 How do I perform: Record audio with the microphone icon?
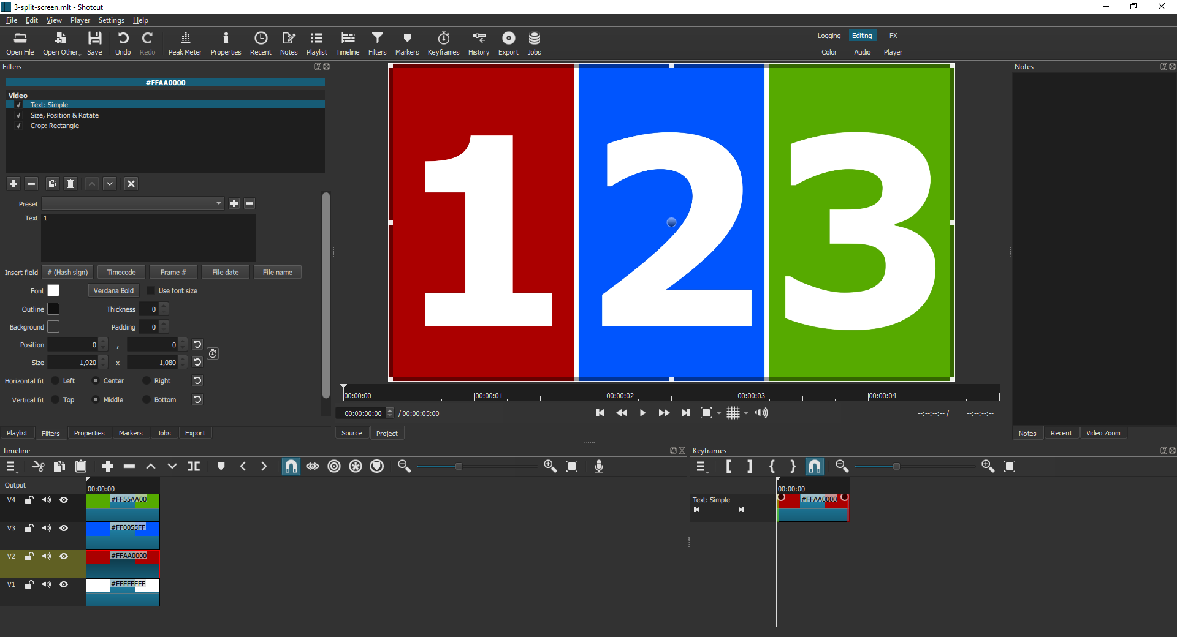[x=599, y=467]
